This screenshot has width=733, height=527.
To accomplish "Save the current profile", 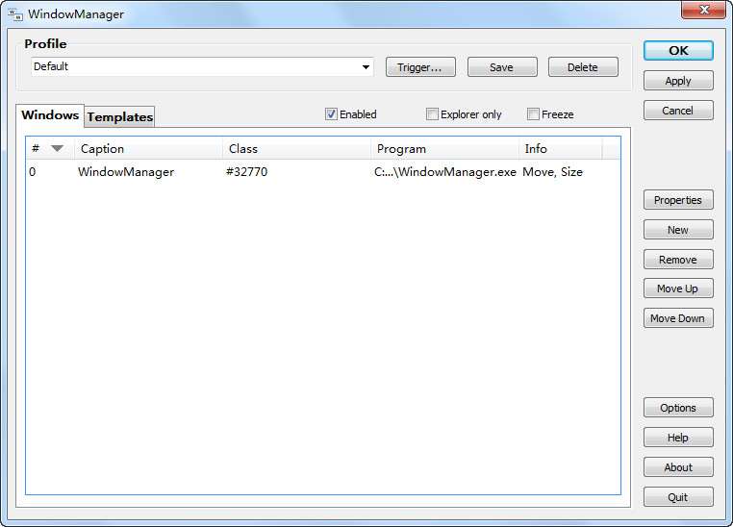I will [x=502, y=67].
